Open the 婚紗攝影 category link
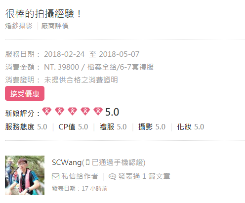Screen dimensions: 245x203 coord(19,26)
